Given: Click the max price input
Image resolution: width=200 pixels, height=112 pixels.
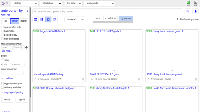Looking at the screenshot, I should point(20,64).
